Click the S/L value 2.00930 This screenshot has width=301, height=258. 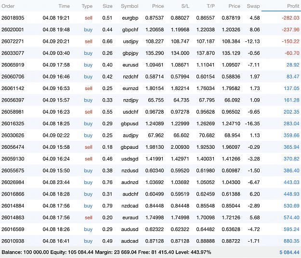click(x=180, y=147)
